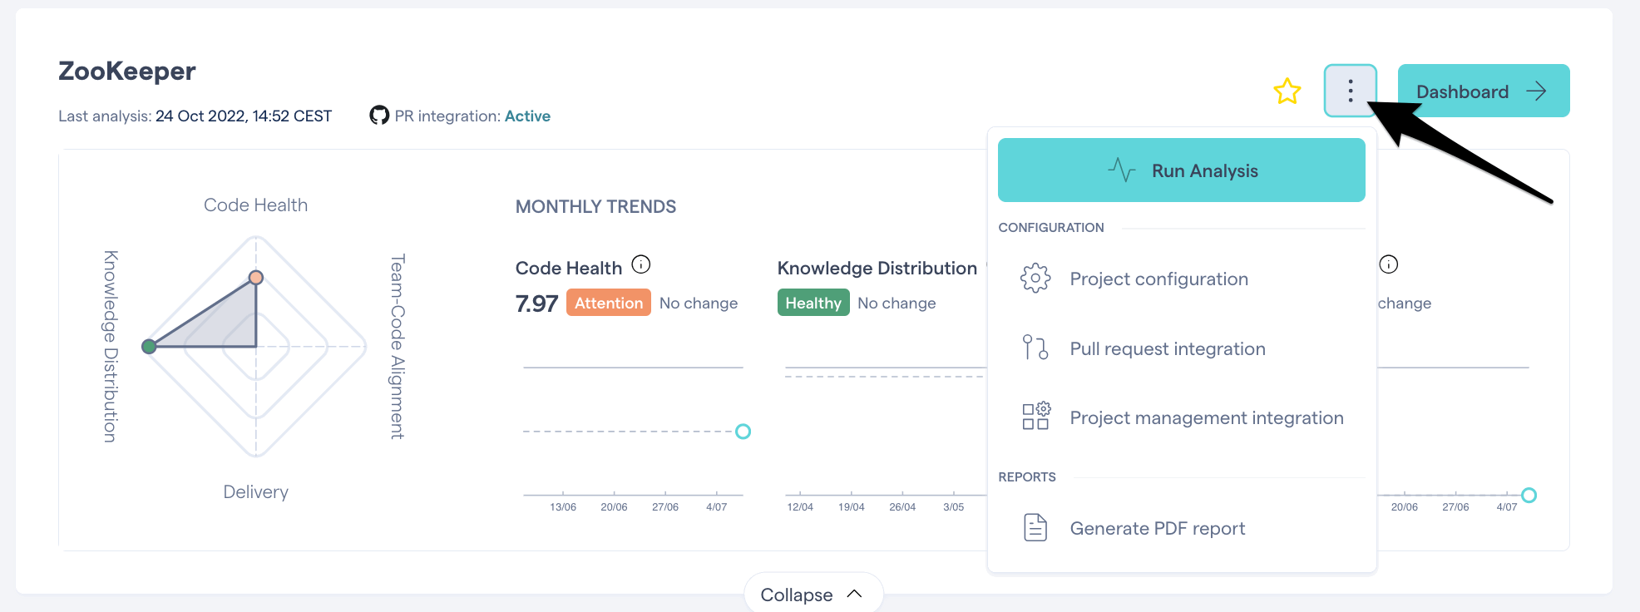Click the Generate PDF report document icon

pos(1035,527)
